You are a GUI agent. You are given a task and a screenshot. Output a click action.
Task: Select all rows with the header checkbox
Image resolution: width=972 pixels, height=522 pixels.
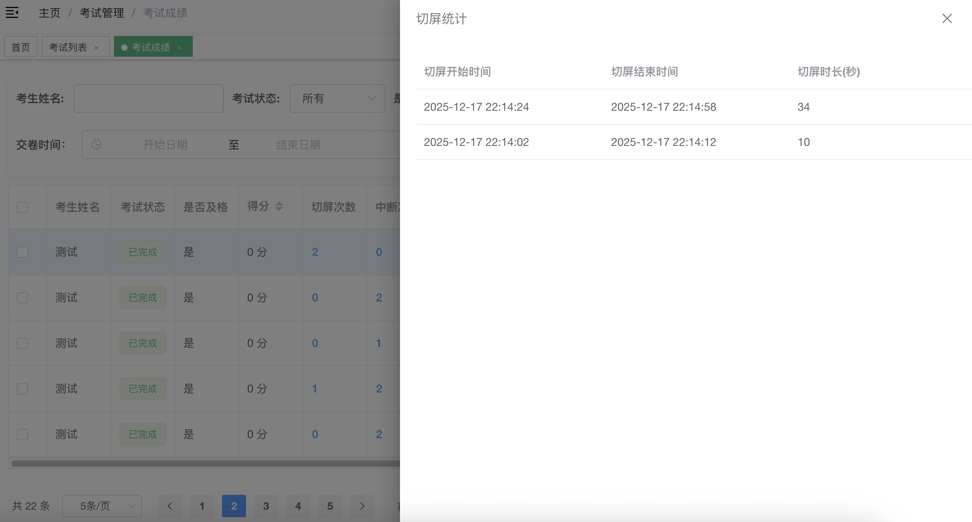(22, 207)
